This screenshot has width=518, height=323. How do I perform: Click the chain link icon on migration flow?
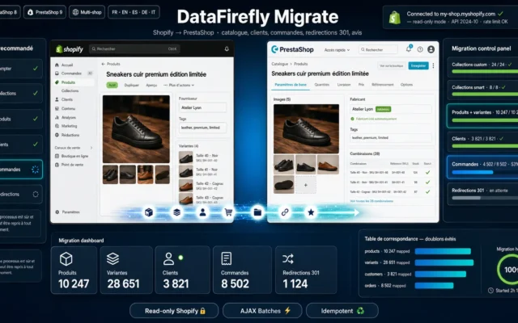(285, 212)
